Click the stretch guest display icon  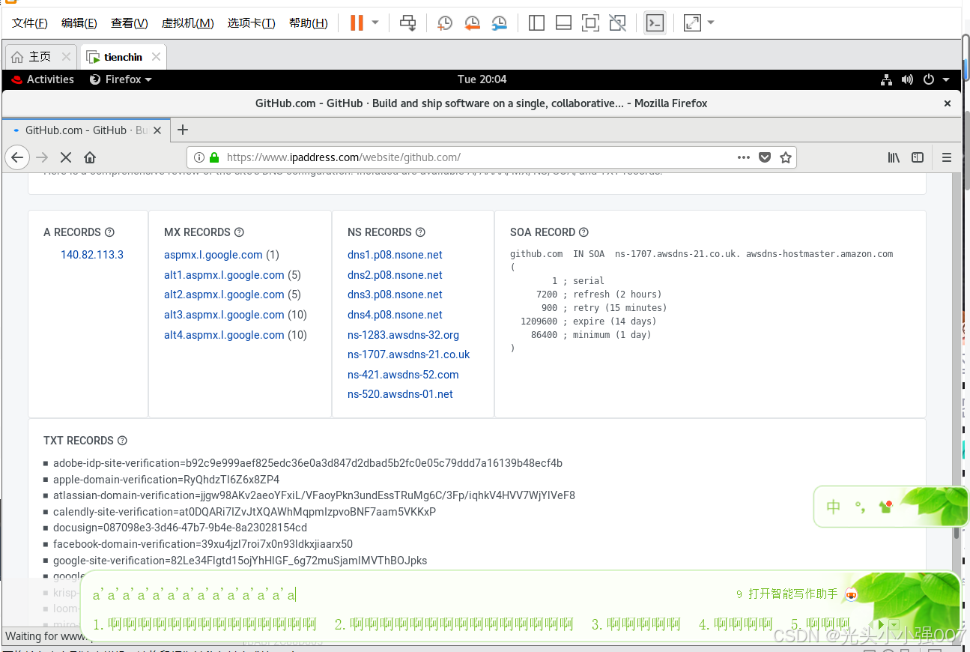click(x=692, y=23)
